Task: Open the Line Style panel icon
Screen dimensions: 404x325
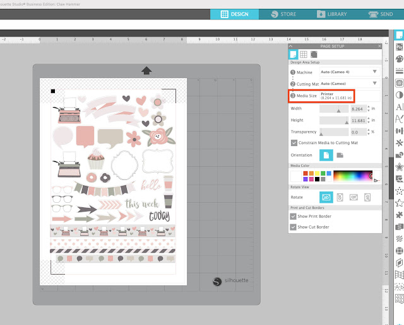Action: pos(399,71)
